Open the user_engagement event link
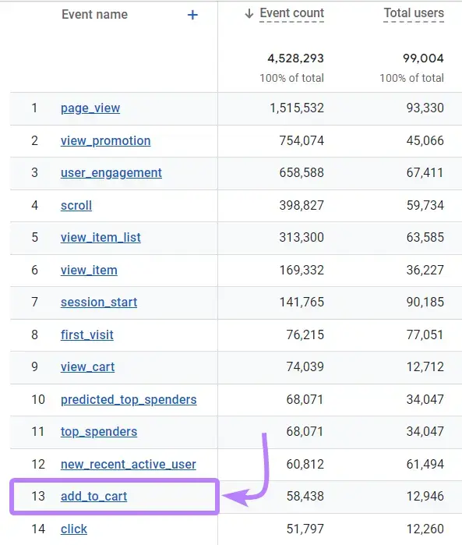Image resolution: width=462 pixels, height=545 pixels. click(x=111, y=173)
